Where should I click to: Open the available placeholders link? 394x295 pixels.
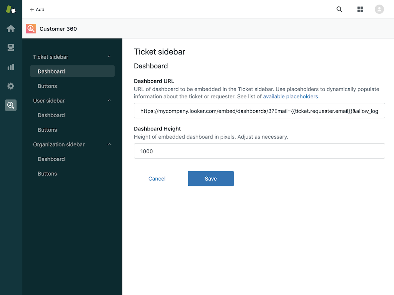290,96
